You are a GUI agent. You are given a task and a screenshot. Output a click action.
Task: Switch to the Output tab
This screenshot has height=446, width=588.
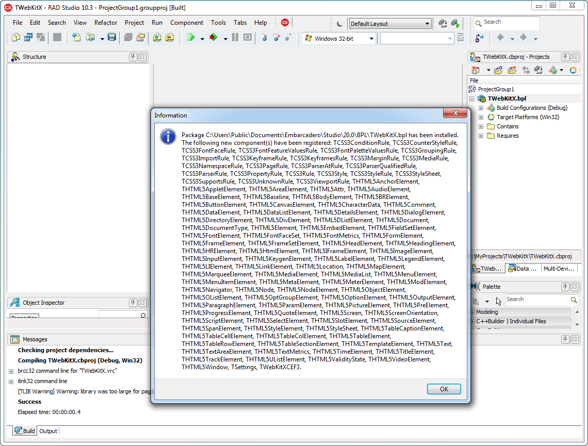point(48,431)
